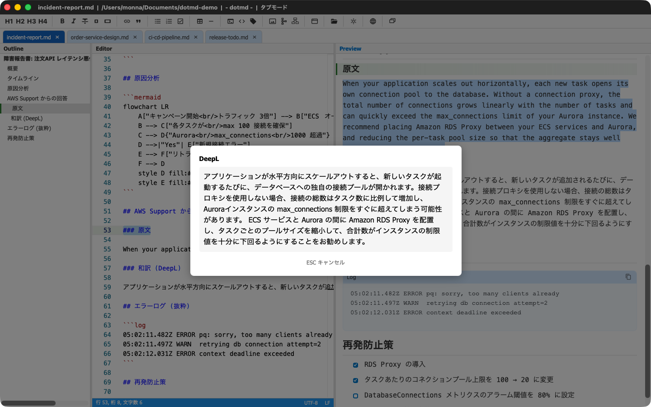Apply H3 heading format
The width and height of the screenshot is (651, 407).
31,21
